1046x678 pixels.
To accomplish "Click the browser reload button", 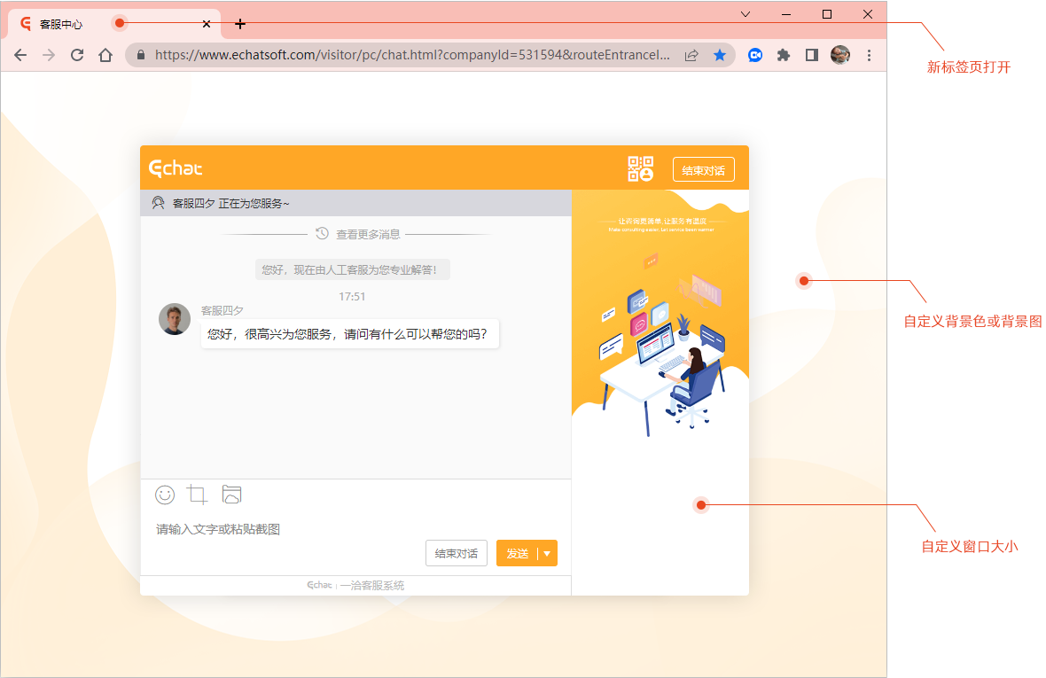I will tap(77, 55).
